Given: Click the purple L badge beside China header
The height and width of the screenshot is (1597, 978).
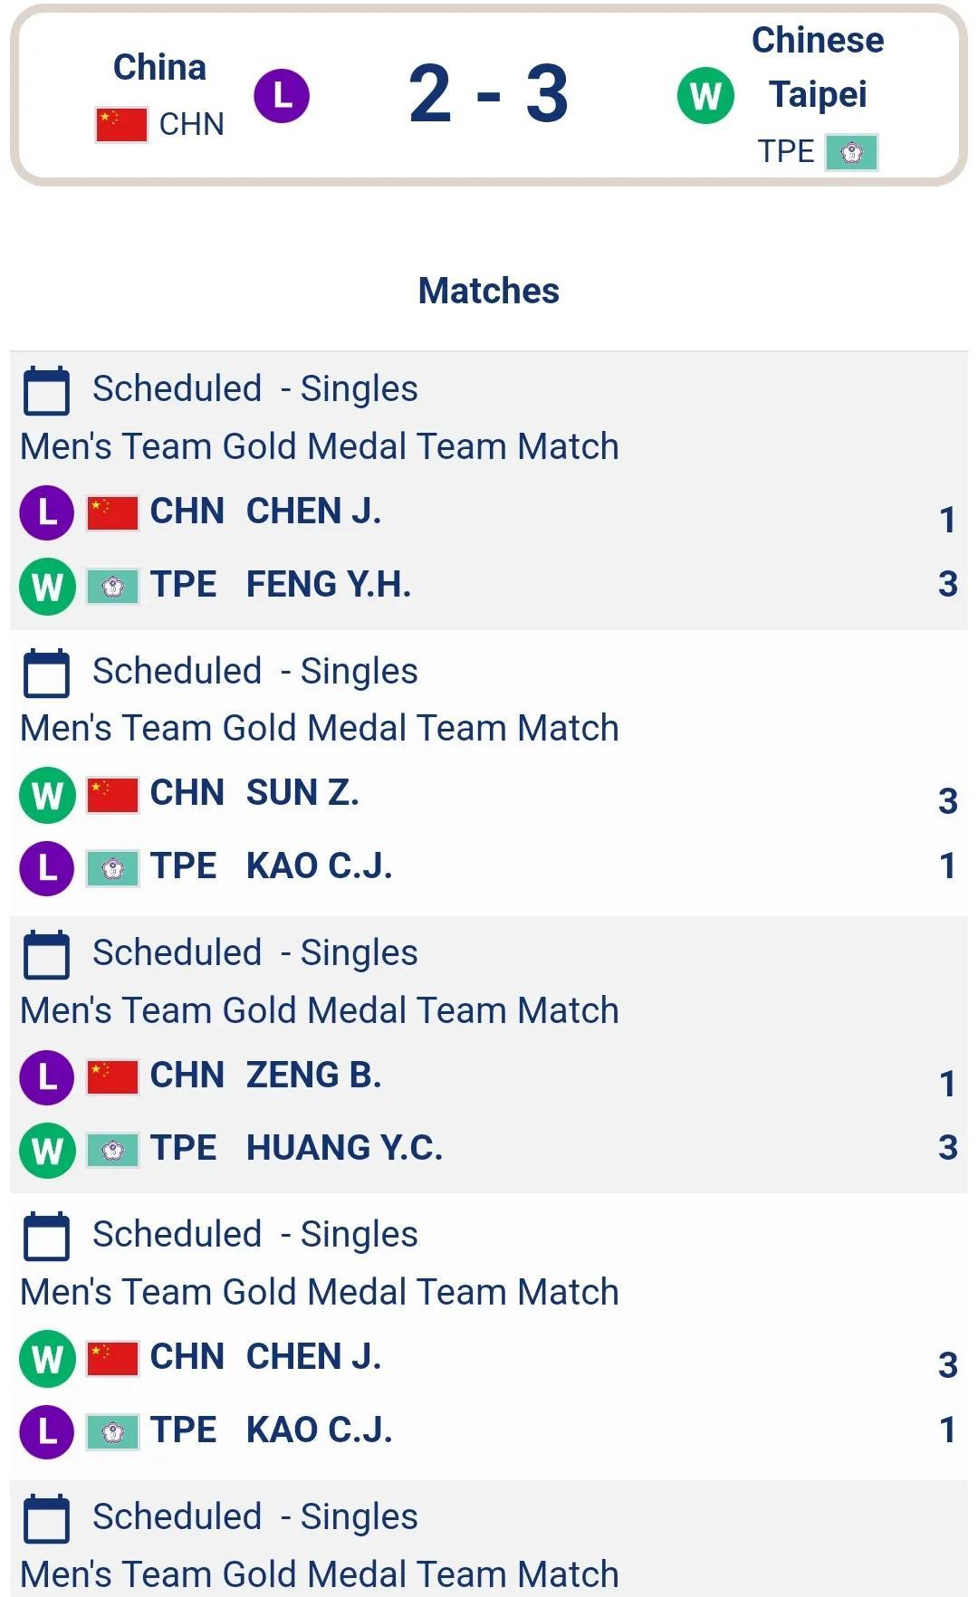Looking at the screenshot, I should pos(282,96).
